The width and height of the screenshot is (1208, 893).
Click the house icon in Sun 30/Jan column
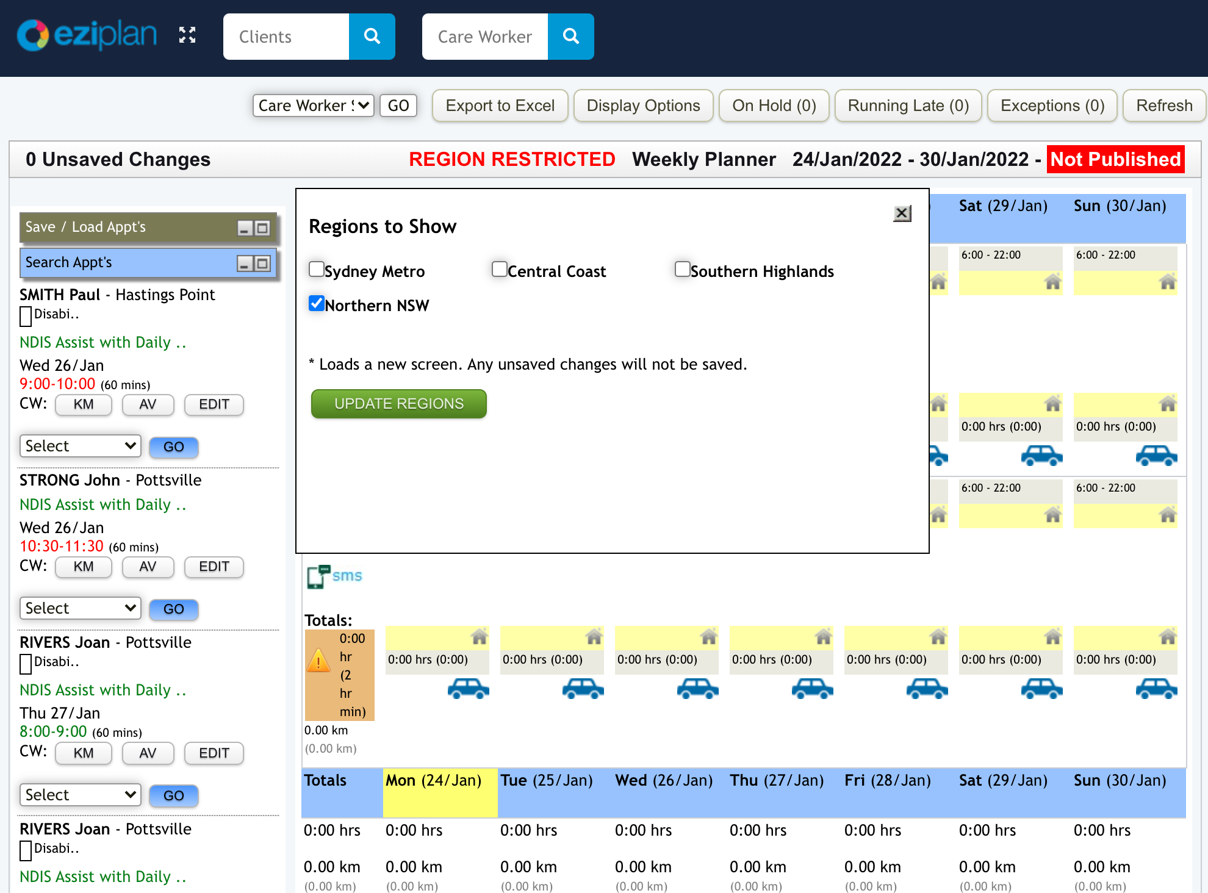pyautogui.click(x=1167, y=282)
